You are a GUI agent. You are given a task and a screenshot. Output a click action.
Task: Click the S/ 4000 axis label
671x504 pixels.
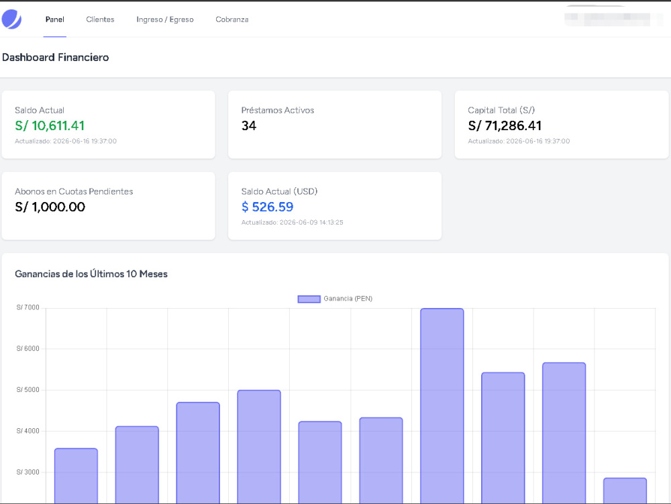point(28,431)
